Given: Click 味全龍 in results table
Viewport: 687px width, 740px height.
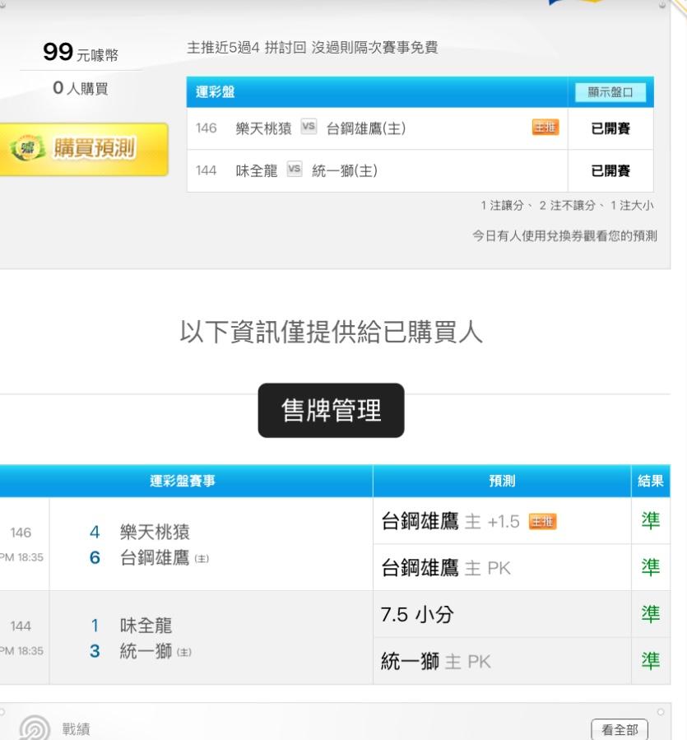Looking at the screenshot, I should [x=146, y=626].
